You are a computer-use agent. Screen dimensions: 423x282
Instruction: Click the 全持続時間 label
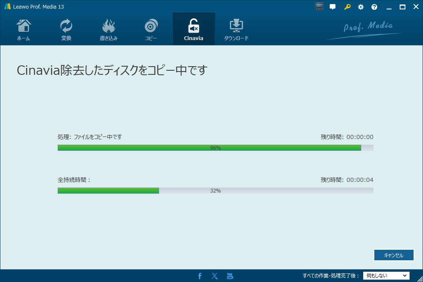pyautogui.click(x=74, y=180)
